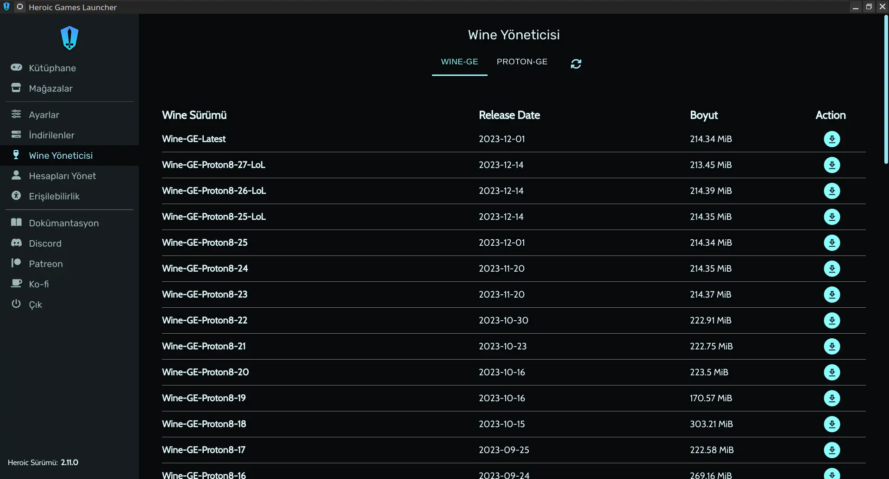Download Wine-GE-Proton8-25-LoL
Viewport: 889px width, 479px height.
[832, 217]
